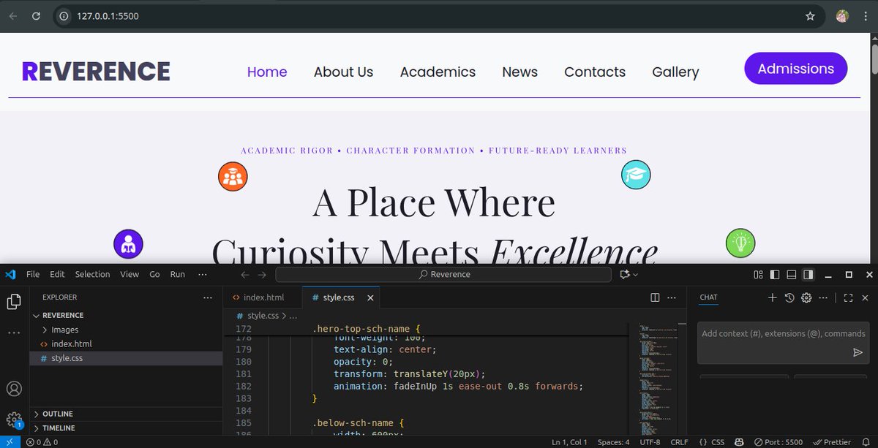The width and height of the screenshot is (878, 448).
Task: Close the chat side panel
Action: point(865,297)
